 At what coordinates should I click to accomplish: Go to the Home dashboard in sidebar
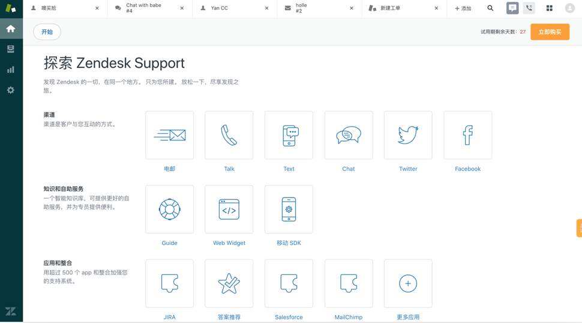(x=11, y=29)
